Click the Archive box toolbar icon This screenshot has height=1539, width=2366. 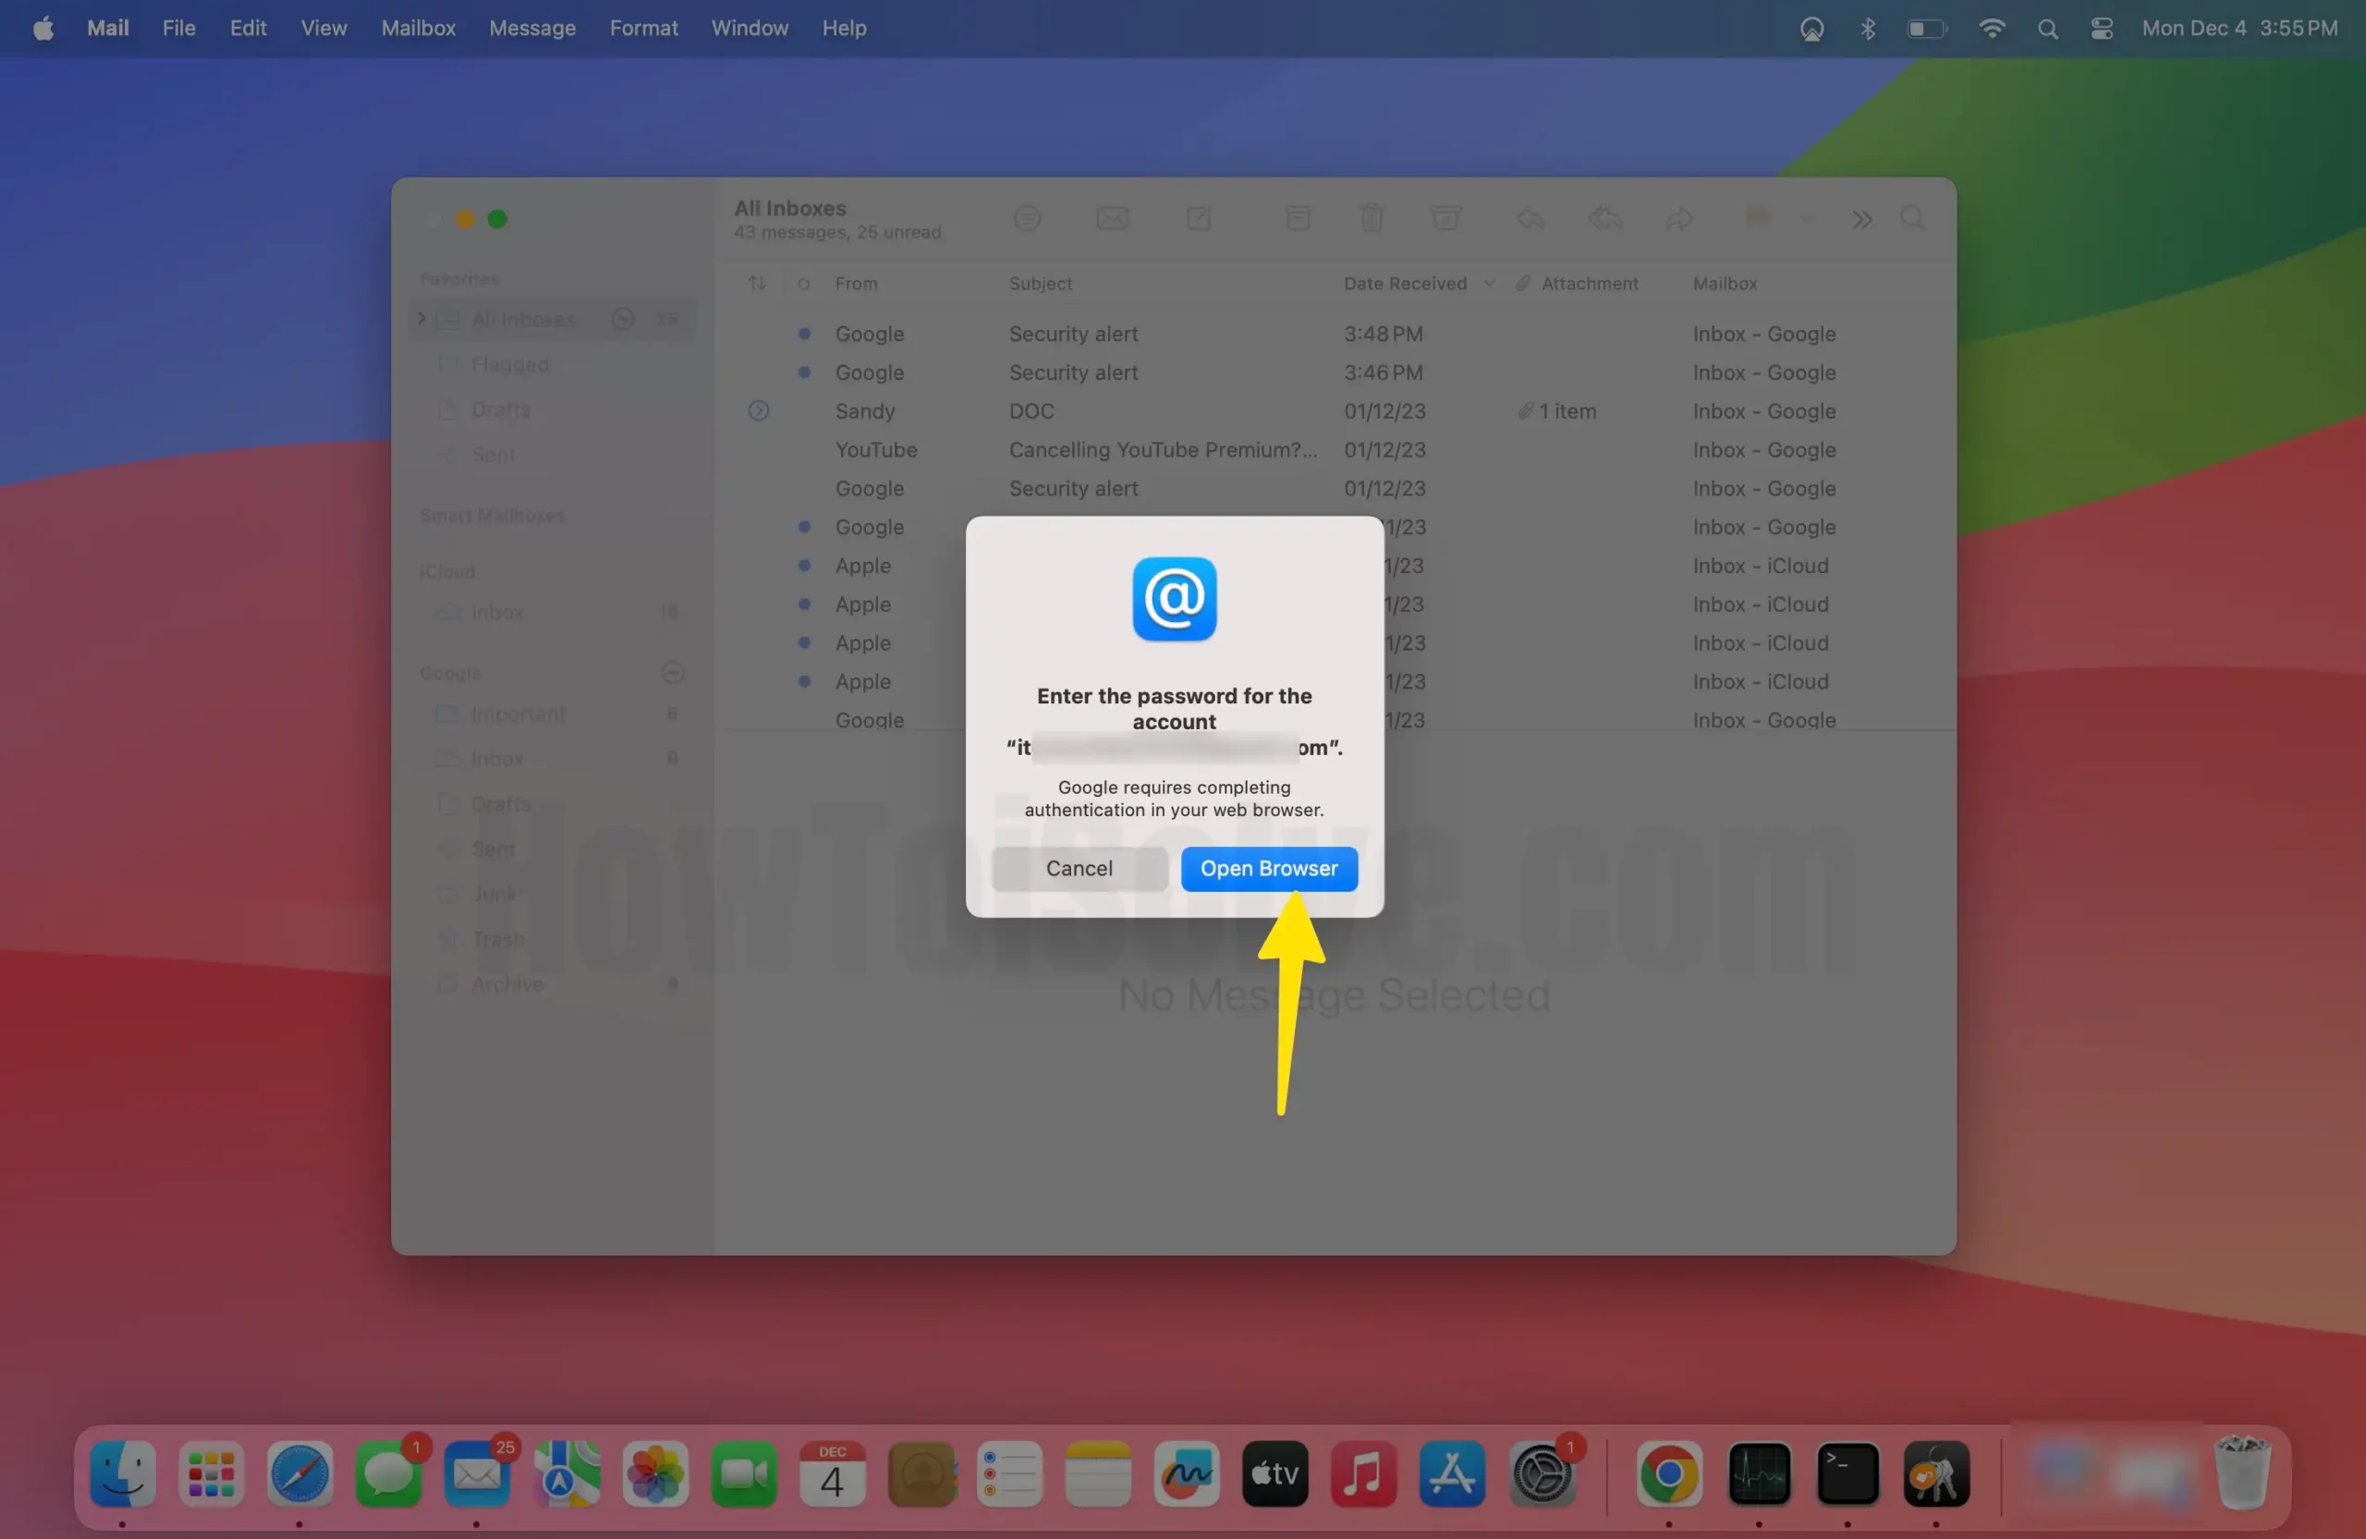click(x=1298, y=218)
